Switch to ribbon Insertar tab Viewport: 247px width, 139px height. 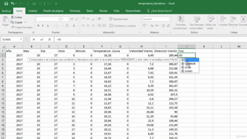pyautogui.click(x=33, y=11)
